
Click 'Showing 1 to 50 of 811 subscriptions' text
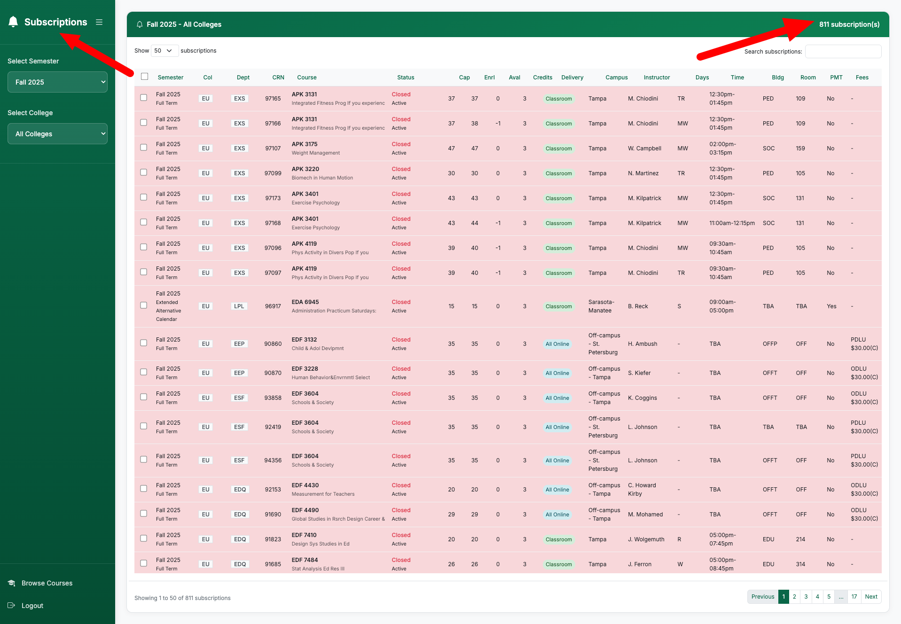pos(182,598)
